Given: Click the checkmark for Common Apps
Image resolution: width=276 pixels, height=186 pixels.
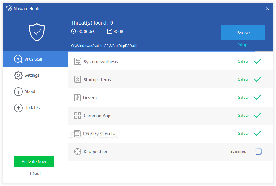Looking at the screenshot, I should pyautogui.click(x=257, y=115).
